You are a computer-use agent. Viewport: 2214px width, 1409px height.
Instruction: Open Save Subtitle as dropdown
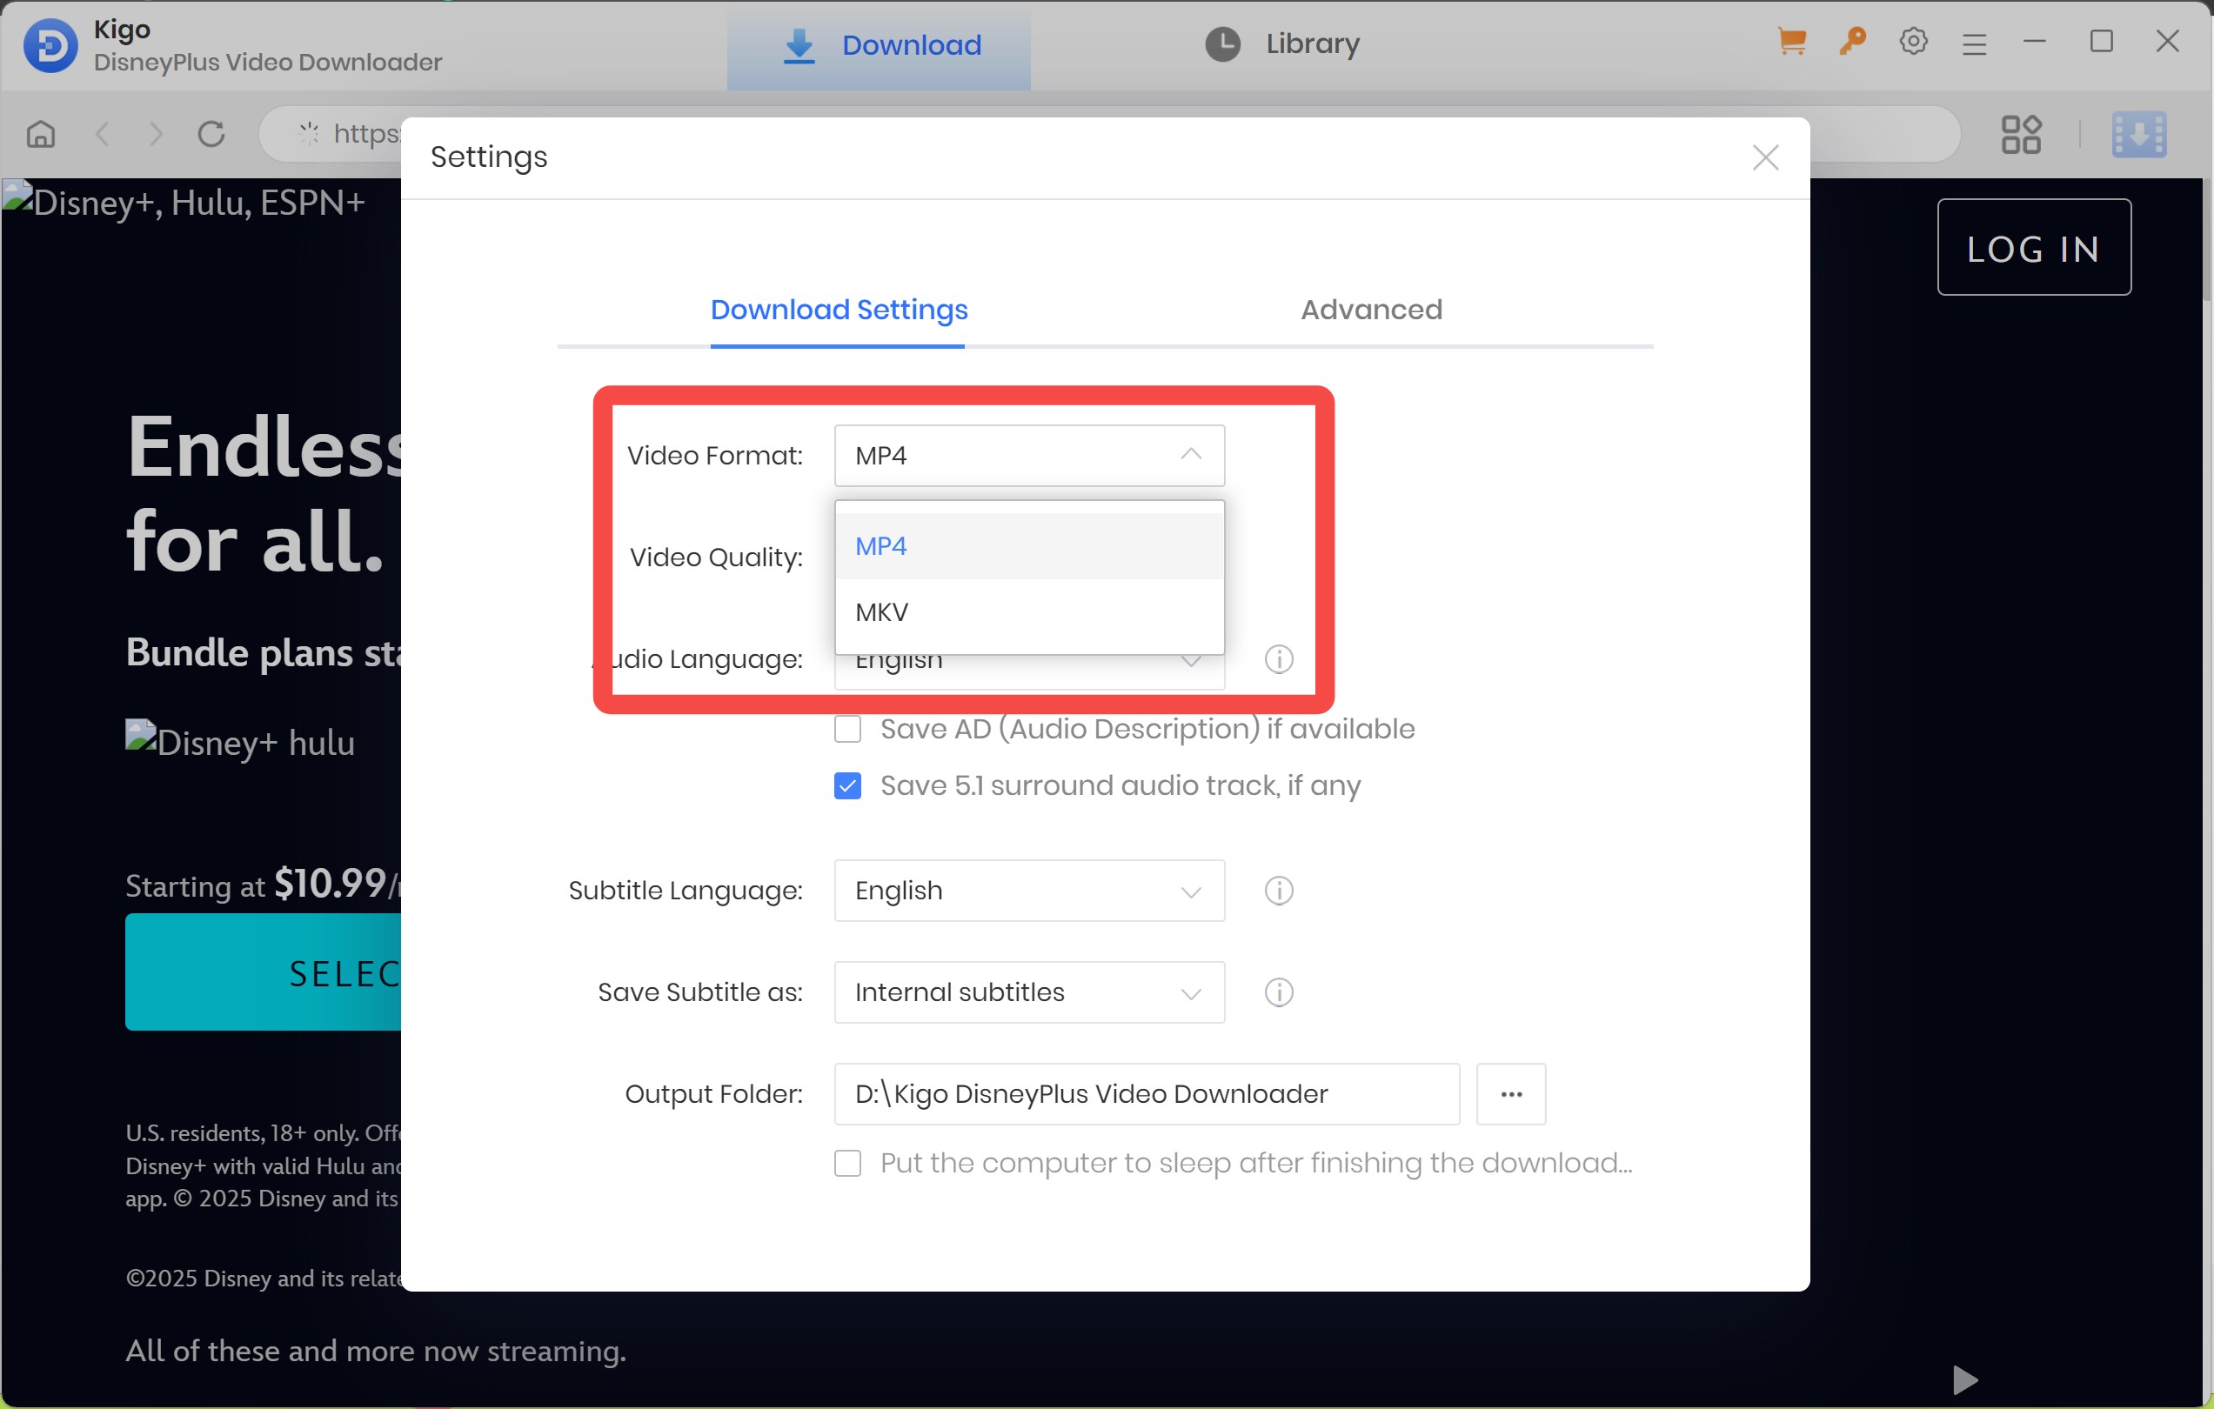[x=1029, y=992]
